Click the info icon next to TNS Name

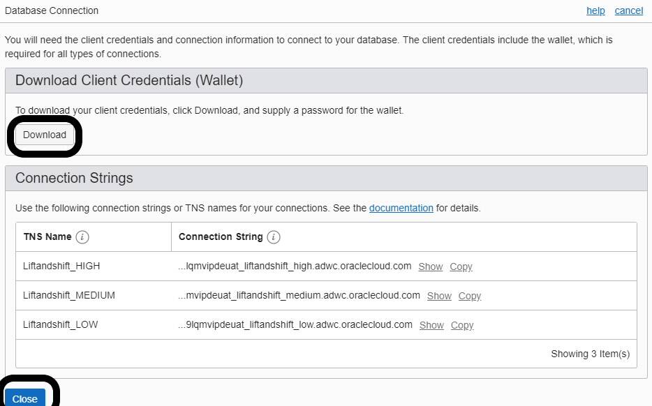[82, 236]
